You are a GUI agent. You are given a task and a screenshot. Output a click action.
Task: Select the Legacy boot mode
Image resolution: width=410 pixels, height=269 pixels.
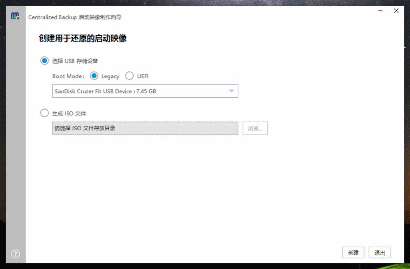point(94,76)
